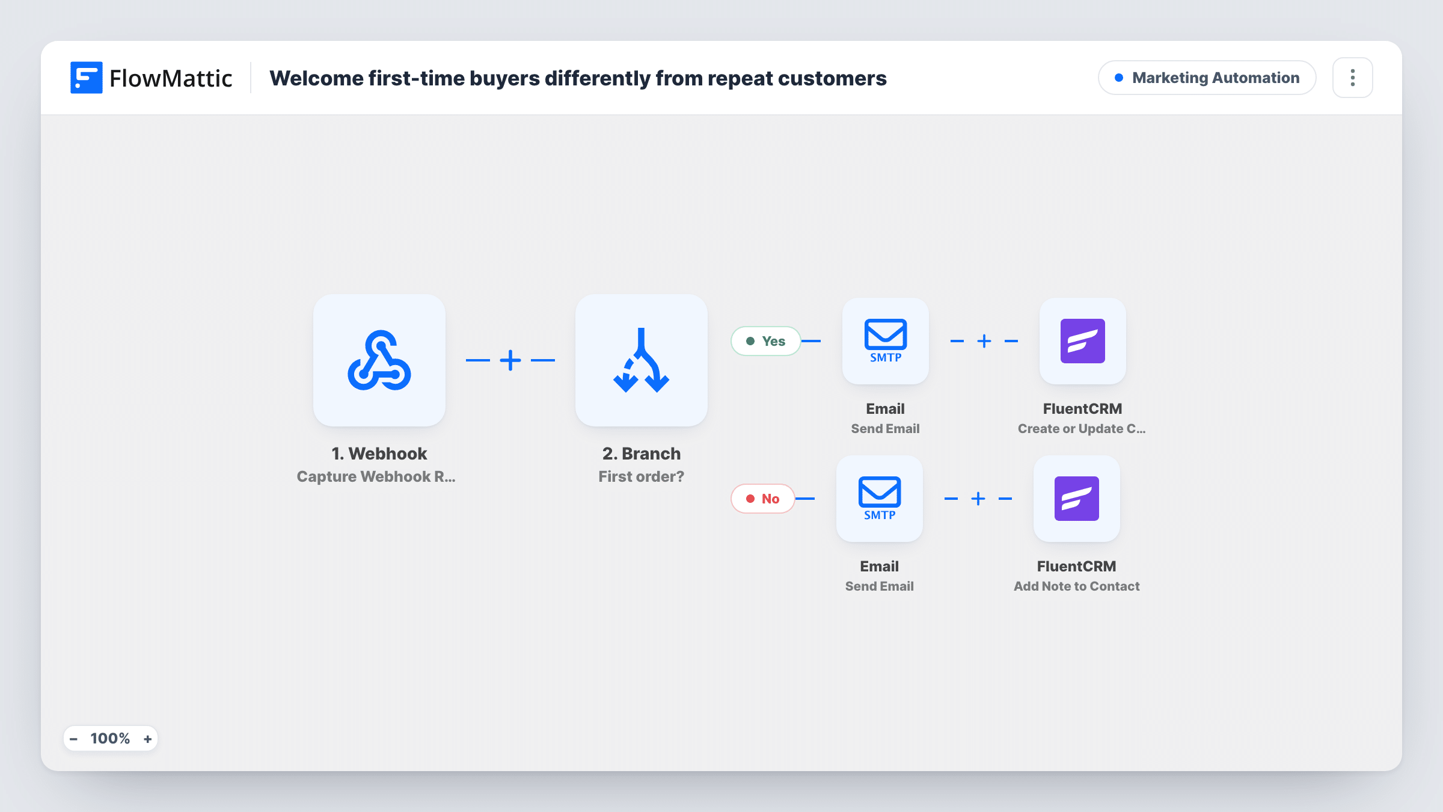1443x812 pixels.
Task: Click the 'Email' label in the No branch
Action: (x=880, y=566)
